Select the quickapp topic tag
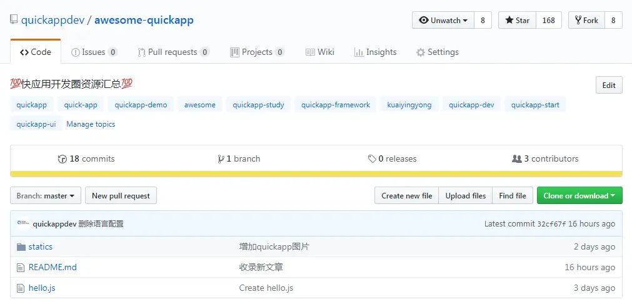This screenshot has width=632, height=302. pos(31,105)
